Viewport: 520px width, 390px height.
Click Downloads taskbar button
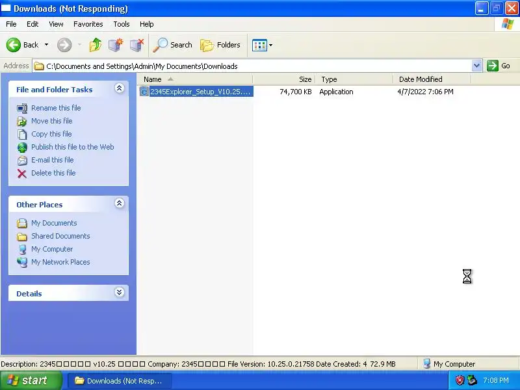(x=120, y=381)
